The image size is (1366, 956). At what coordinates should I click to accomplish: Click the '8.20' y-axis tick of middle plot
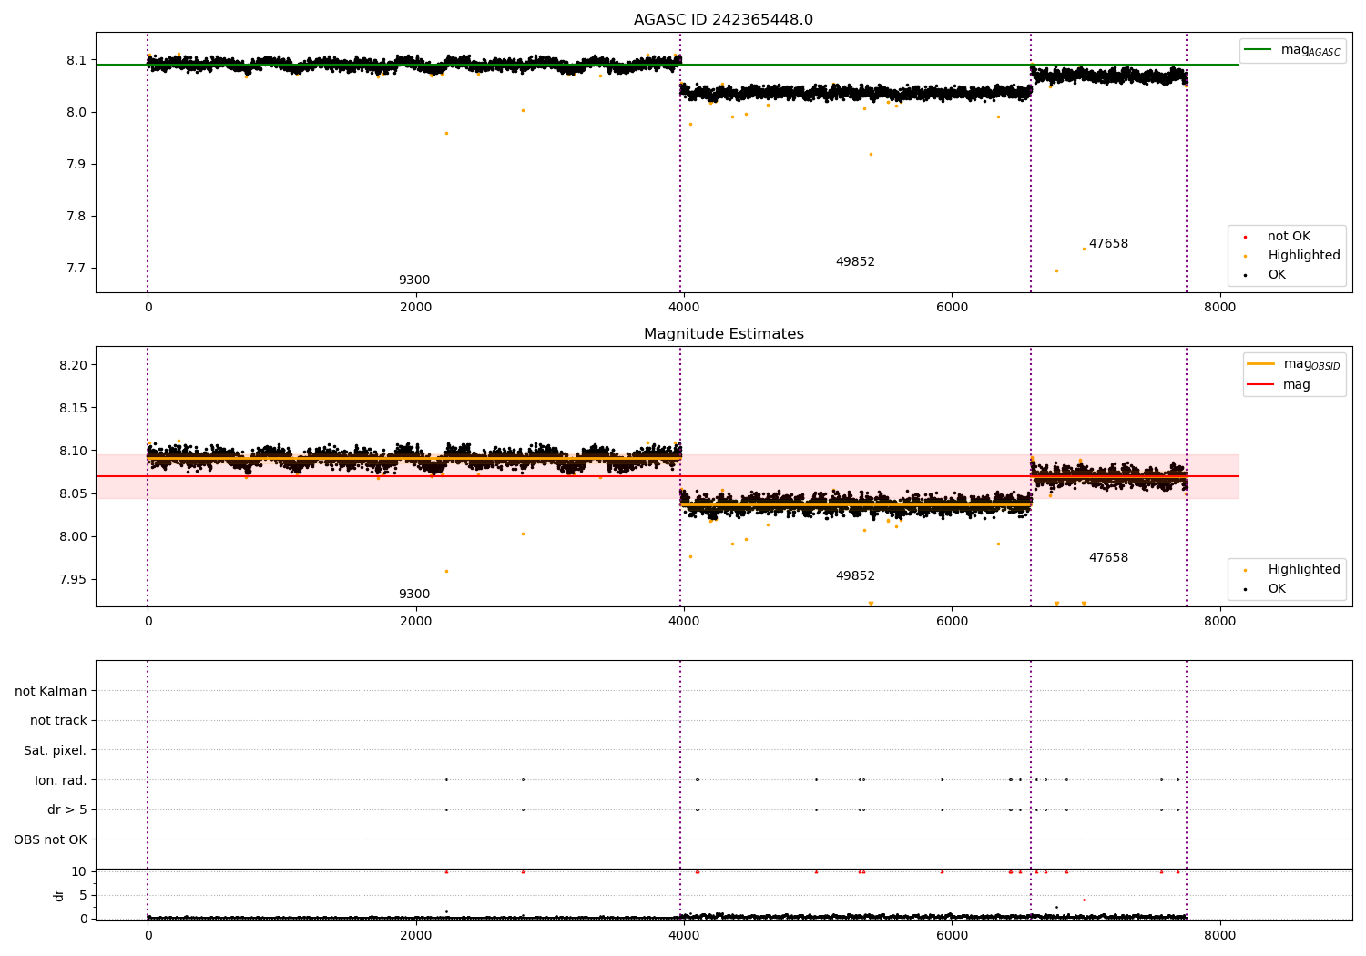pos(73,365)
